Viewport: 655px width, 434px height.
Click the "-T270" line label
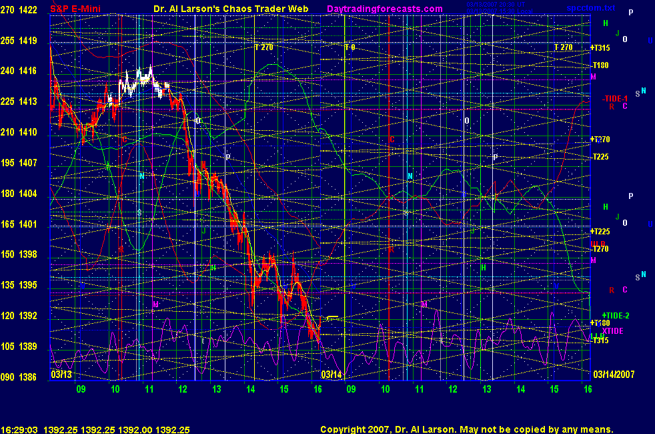[600, 249]
